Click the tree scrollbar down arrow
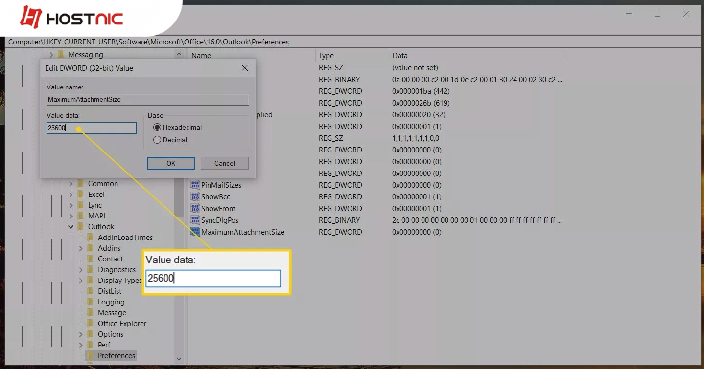The width and height of the screenshot is (704, 369). click(x=179, y=358)
